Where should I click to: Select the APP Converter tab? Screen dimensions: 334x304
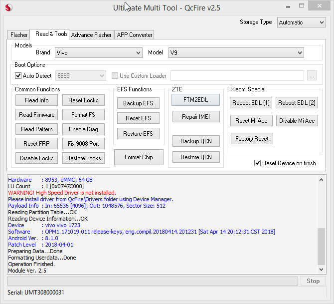[x=134, y=35]
